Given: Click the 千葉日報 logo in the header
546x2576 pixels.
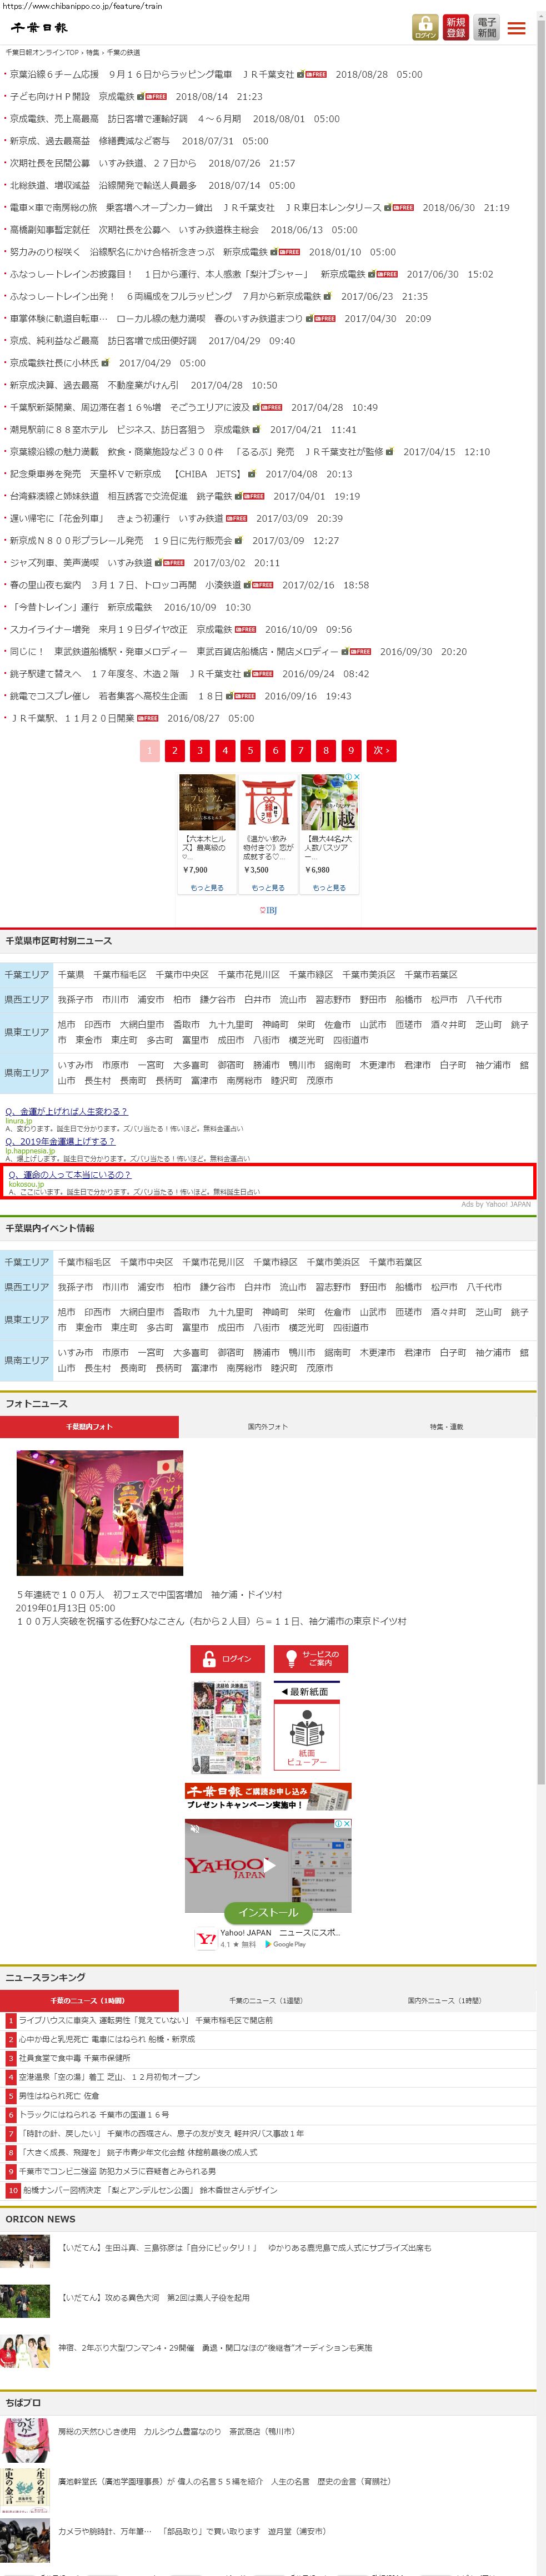Looking at the screenshot, I should pyautogui.click(x=39, y=28).
